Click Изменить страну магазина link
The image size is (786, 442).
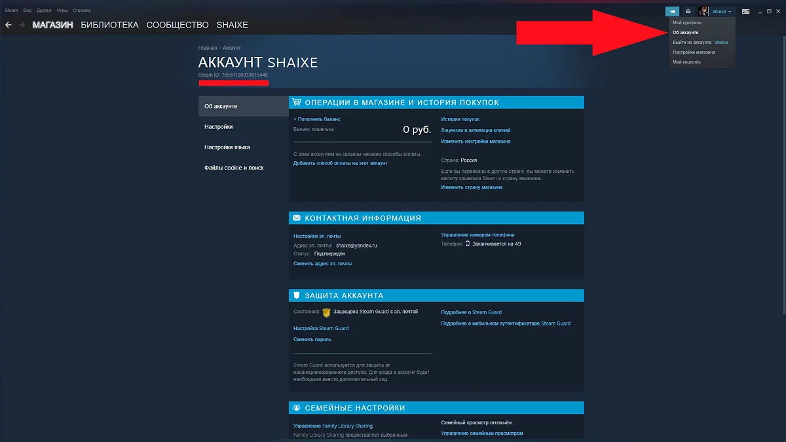pyautogui.click(x=472, y=187)
